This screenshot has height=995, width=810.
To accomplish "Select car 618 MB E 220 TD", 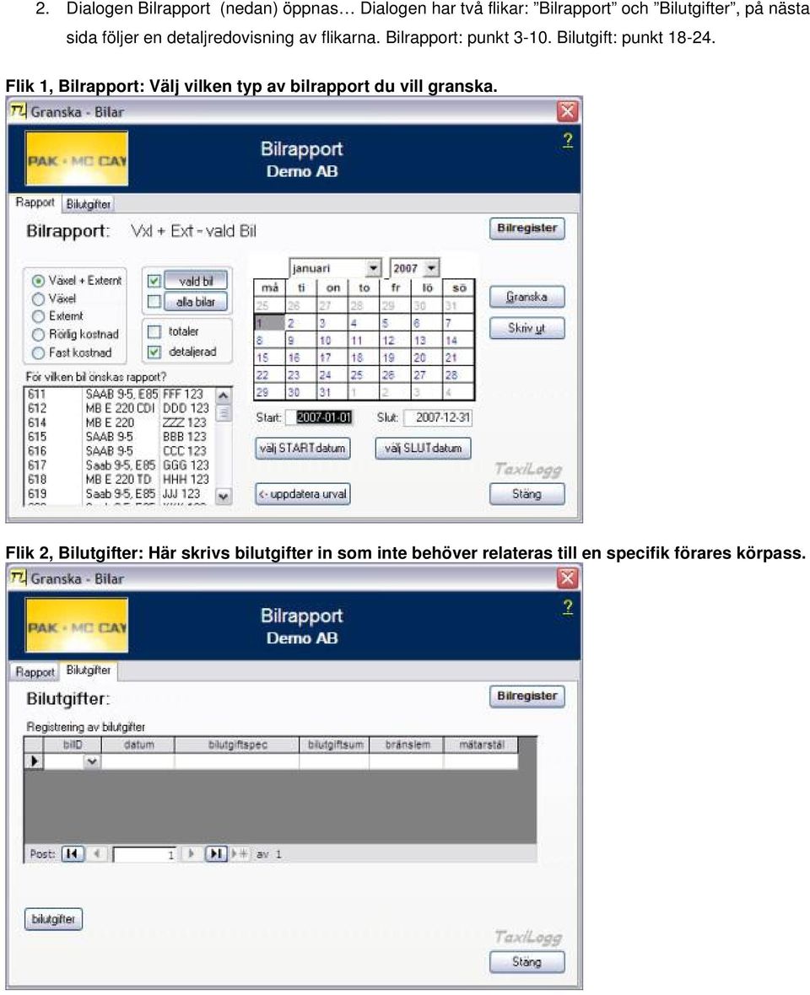I will click(119, 480).
